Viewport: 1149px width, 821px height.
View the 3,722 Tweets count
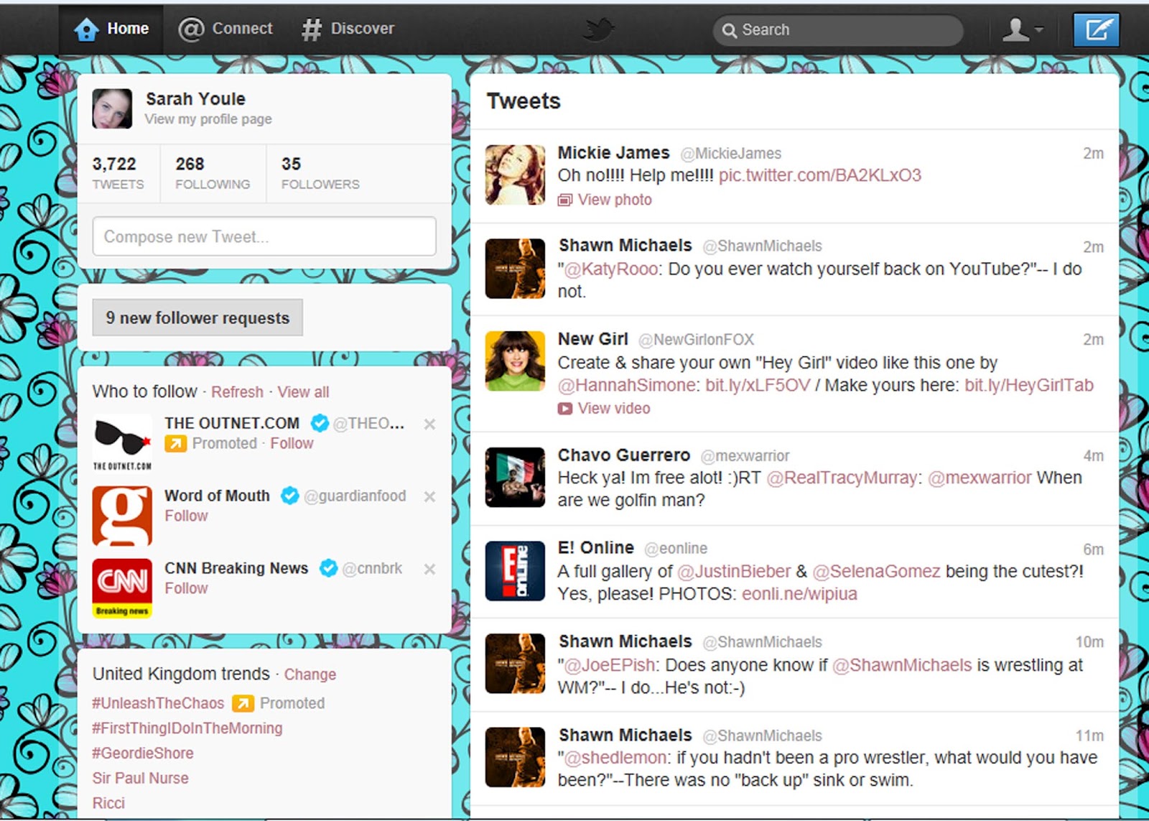(118, 174)
